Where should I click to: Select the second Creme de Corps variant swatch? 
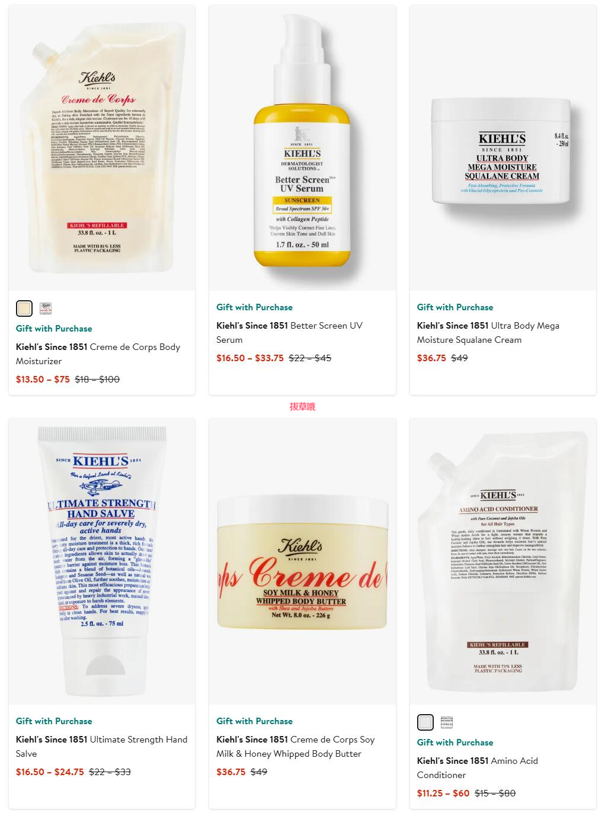click(x=46, y=309)
